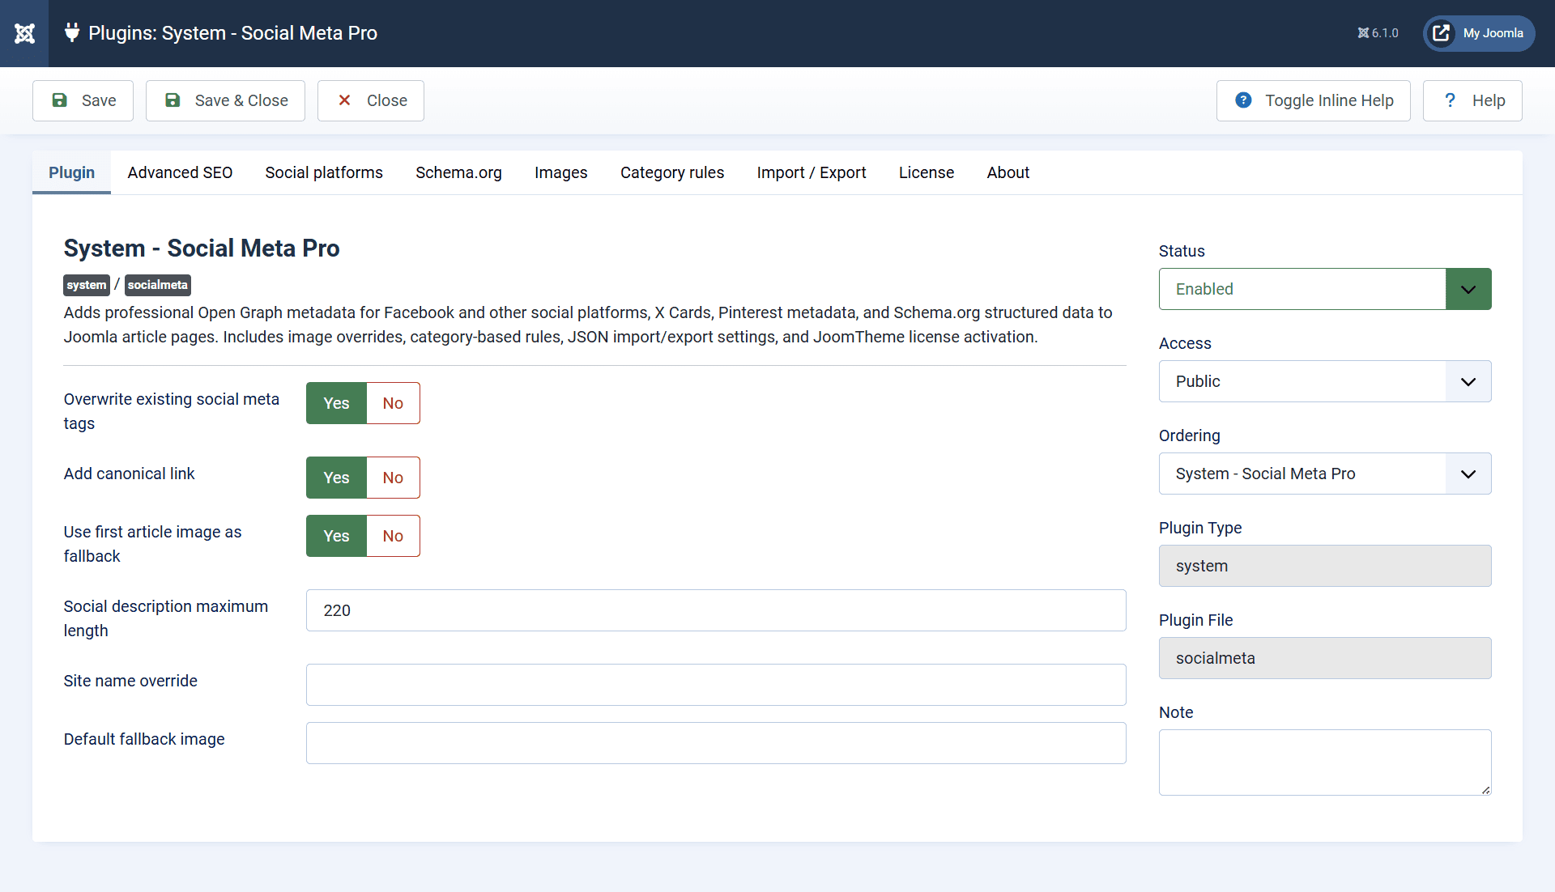
Task: Click the Save & Close disk icon
Action: [173, 100]
